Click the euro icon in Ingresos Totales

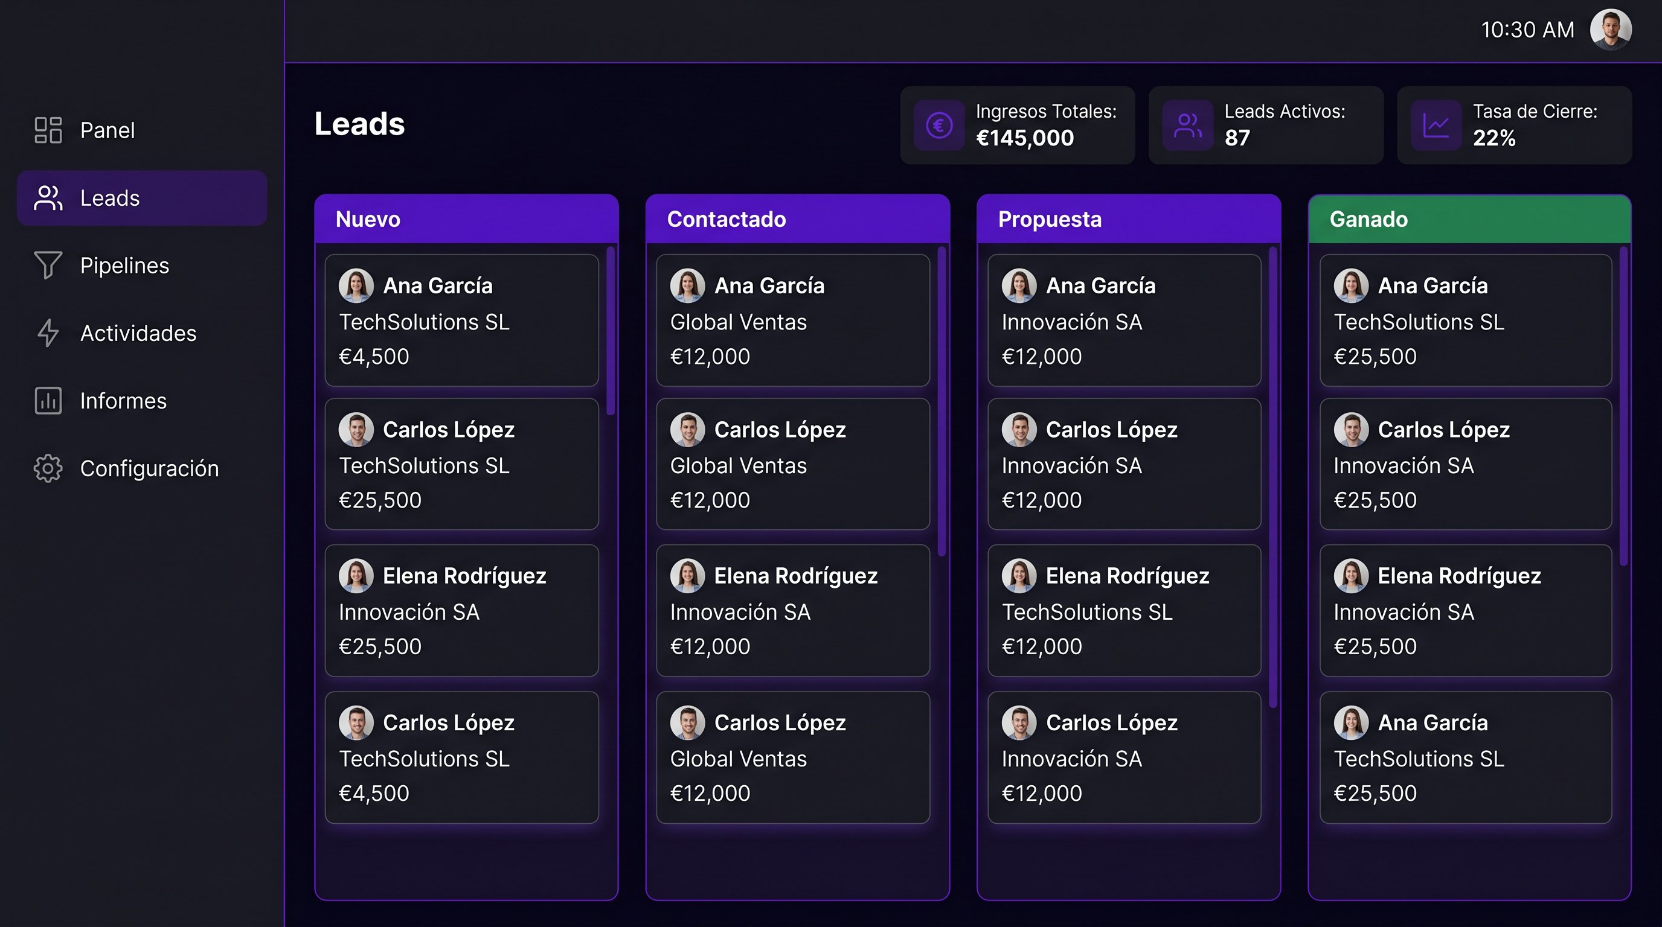[x=938, y=125]
